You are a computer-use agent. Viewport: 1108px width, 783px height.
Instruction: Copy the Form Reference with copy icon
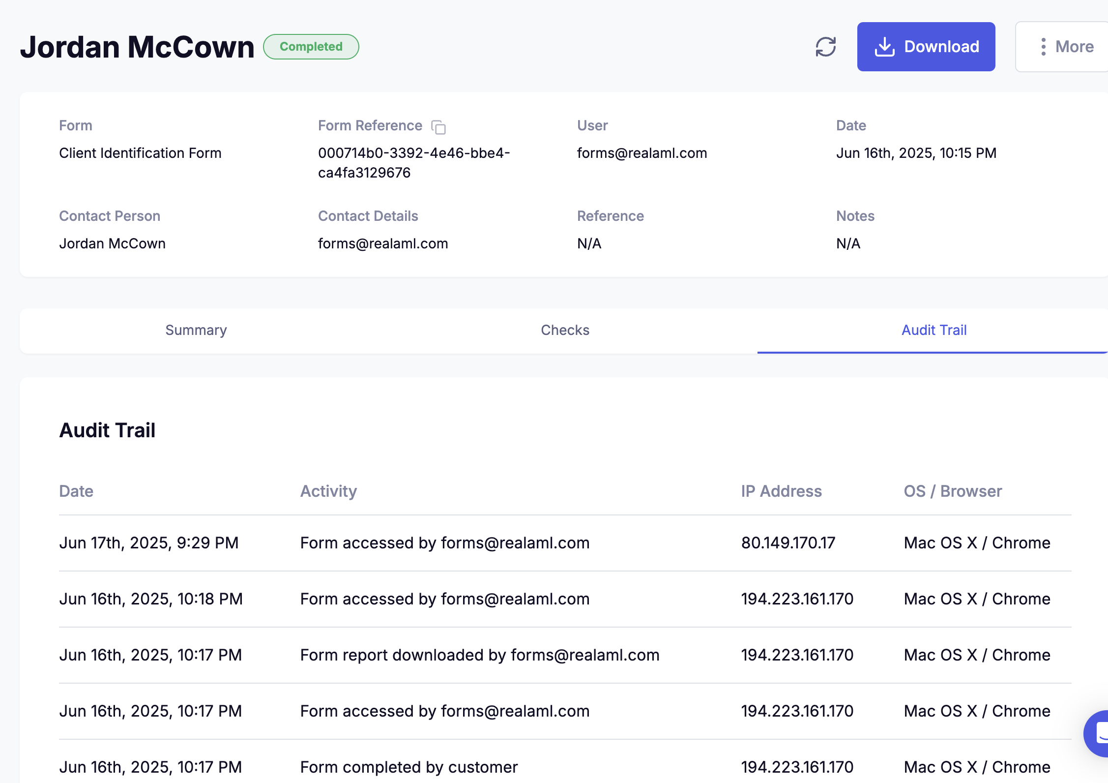438,127
